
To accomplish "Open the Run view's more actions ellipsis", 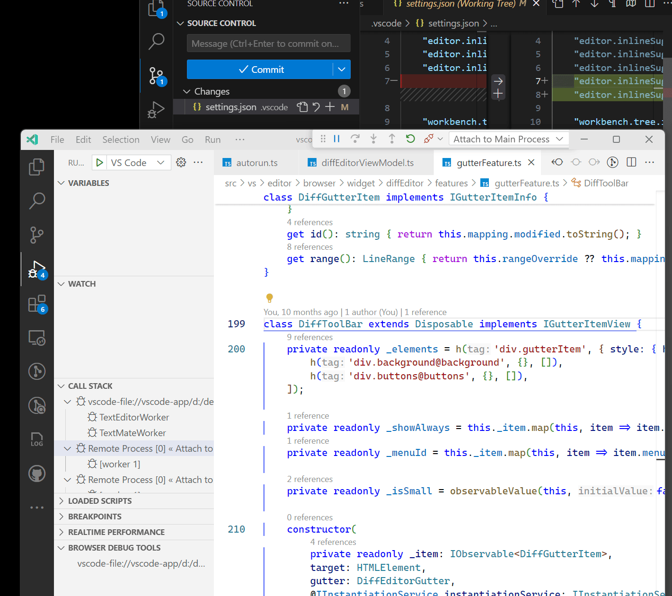I will coord(198,162).
